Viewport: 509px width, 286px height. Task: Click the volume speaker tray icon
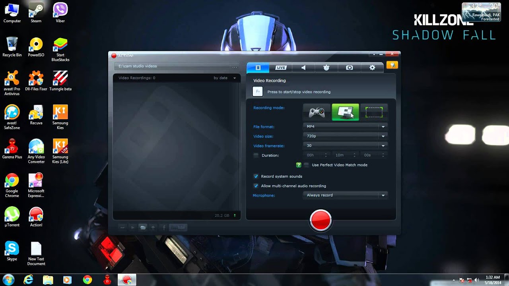pos(477,280)
